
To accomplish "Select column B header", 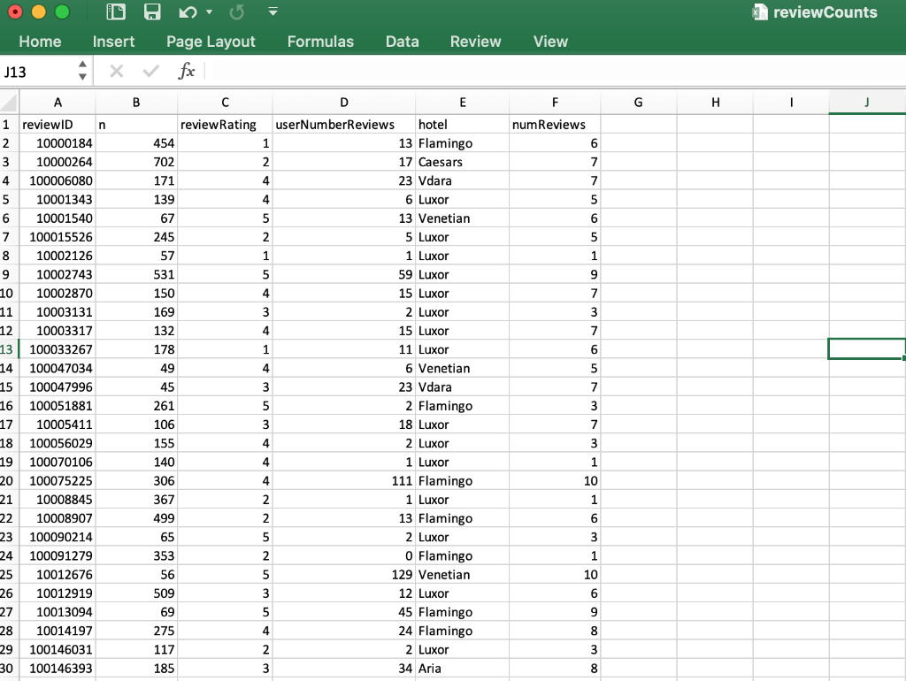I will tap(136, 103).
